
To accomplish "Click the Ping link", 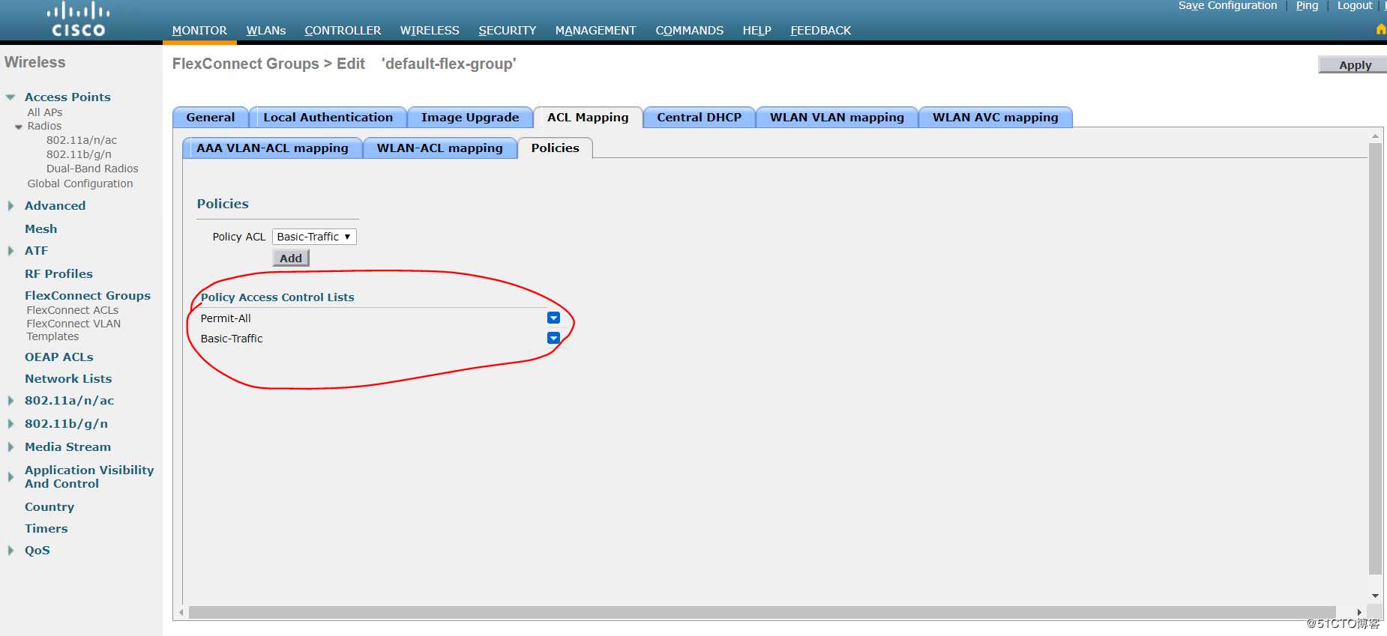I will point(1307,6).
